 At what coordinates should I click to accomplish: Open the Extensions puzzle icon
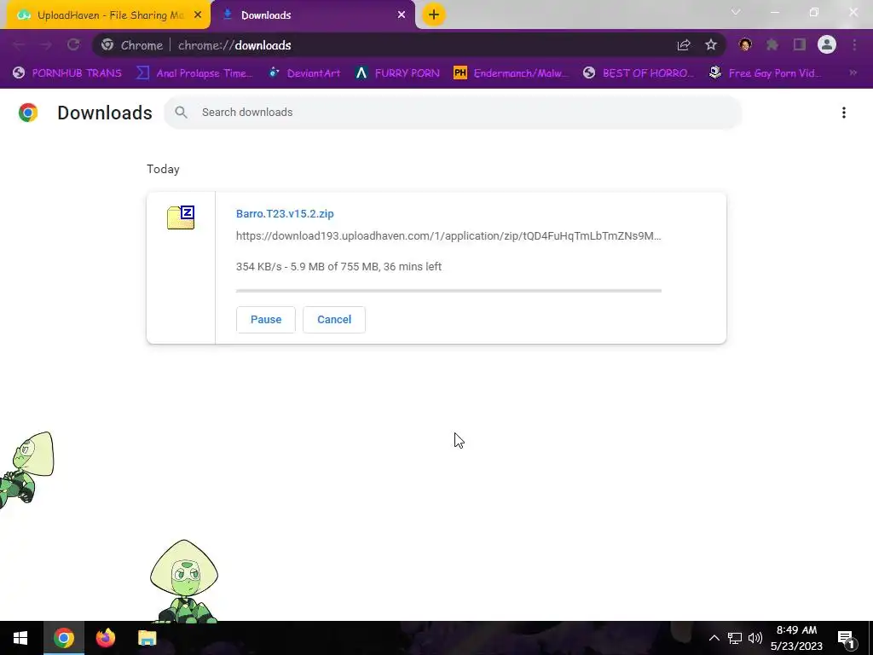pyautogui.click(x=772, y=45)
